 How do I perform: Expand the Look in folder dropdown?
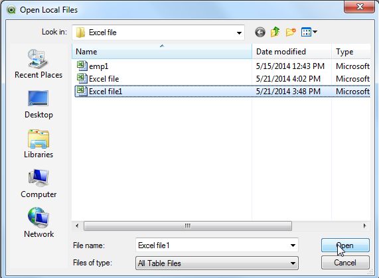click(239, 33)
